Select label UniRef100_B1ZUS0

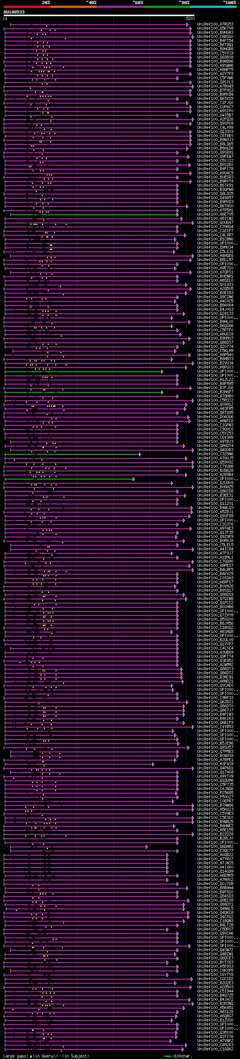(215, 1020)
